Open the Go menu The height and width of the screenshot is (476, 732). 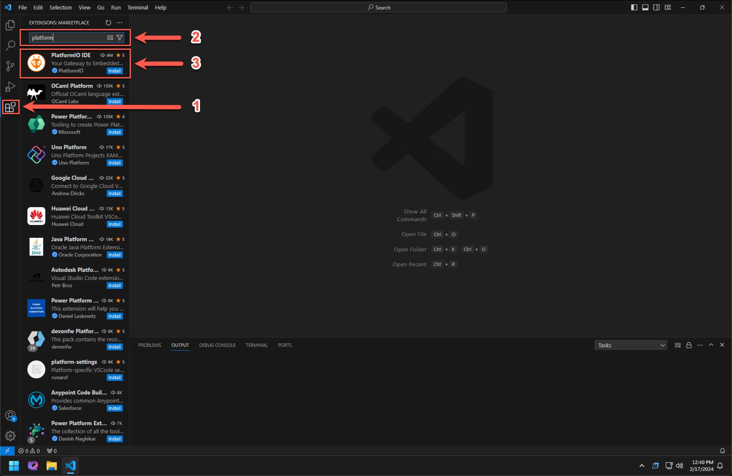[101, 7]
